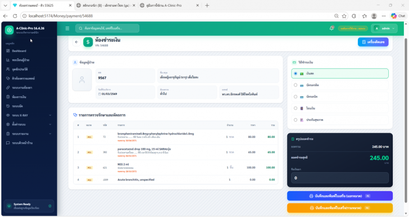Select the credit card radio button, second option

[x=296, y=85]
